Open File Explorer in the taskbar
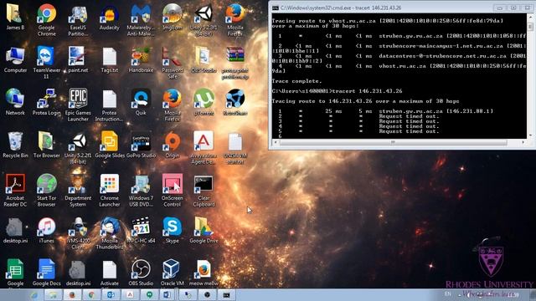The height and width of the screenshot is (301, 536). pyautogui.click(x=53, y=295)
